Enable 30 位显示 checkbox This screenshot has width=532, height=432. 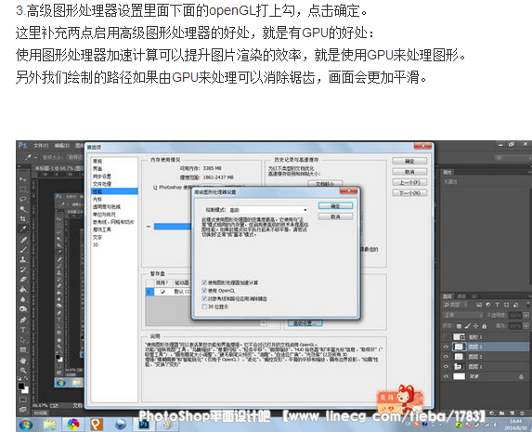tap(204, 307)
